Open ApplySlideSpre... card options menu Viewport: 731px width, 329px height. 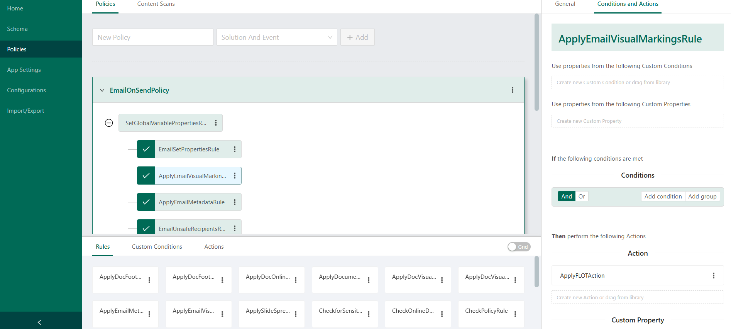296,314
